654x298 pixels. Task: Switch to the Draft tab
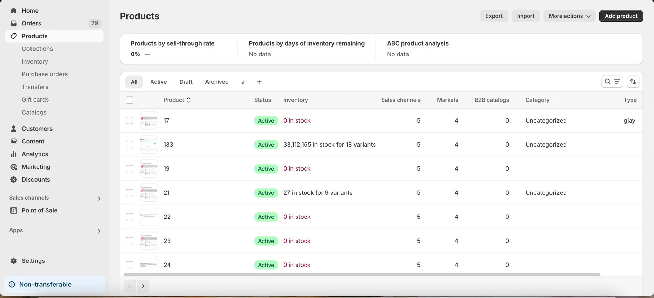(186, 82)
